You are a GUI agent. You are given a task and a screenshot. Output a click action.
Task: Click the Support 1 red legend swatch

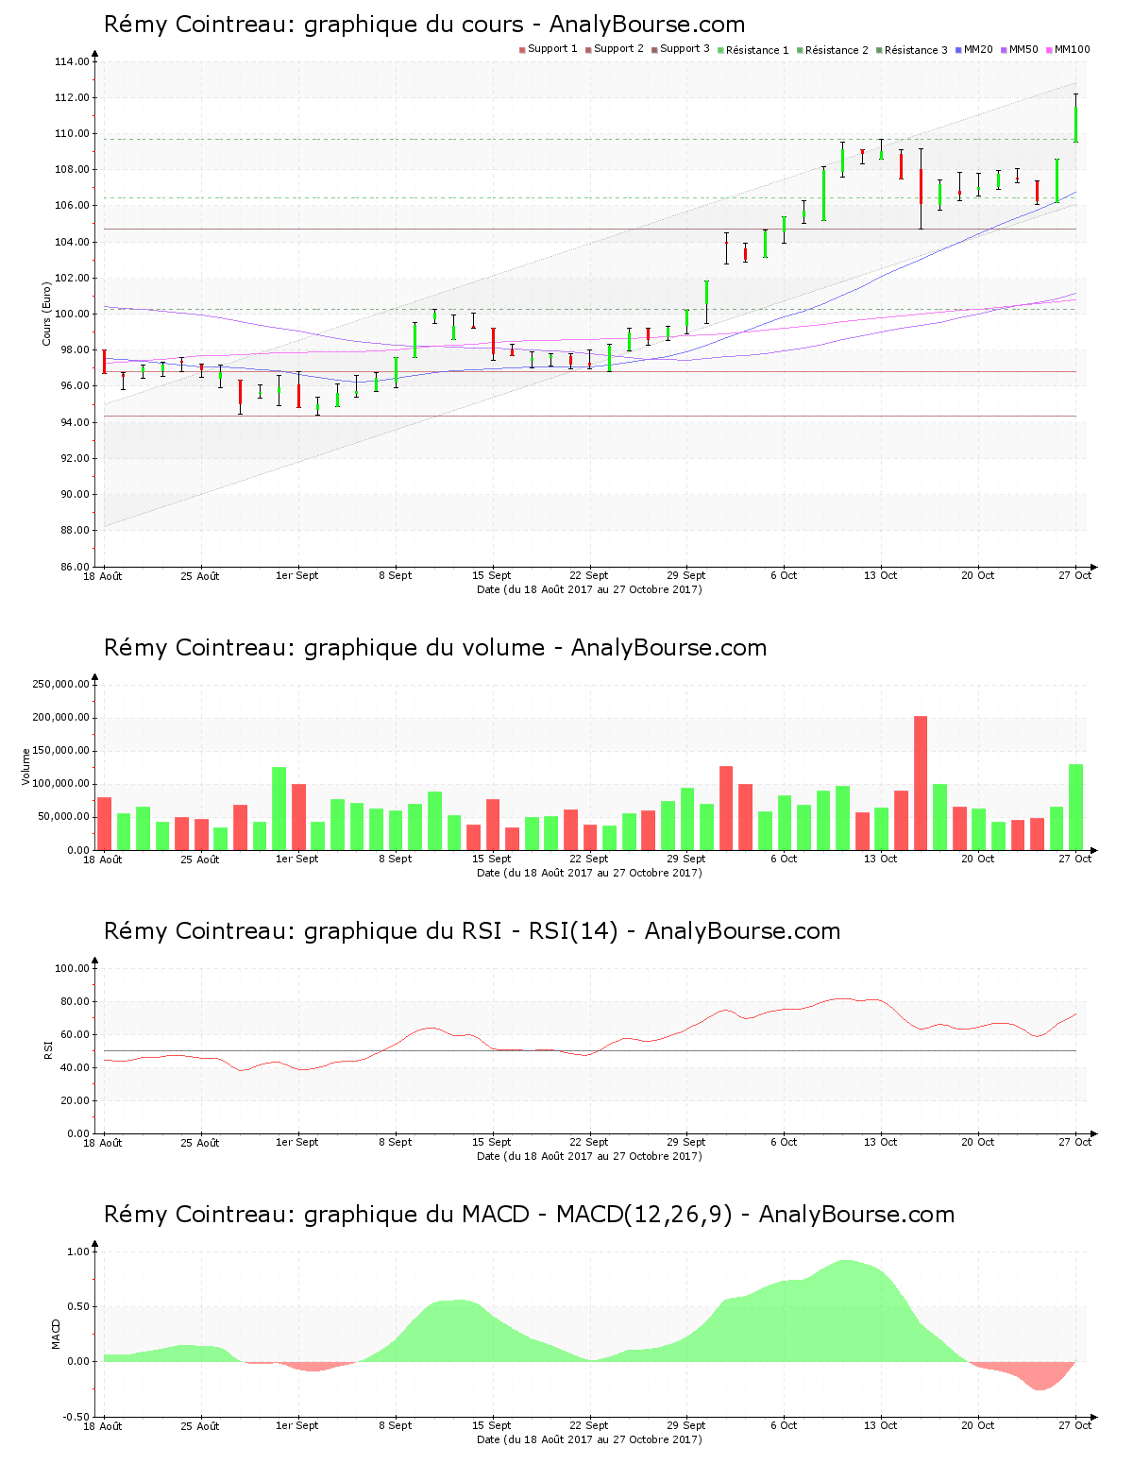(x=522, y=50)
